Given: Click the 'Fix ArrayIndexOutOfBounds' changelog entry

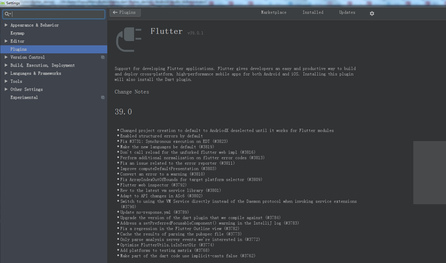Looking at the screenshot, I should click(191, 180).
